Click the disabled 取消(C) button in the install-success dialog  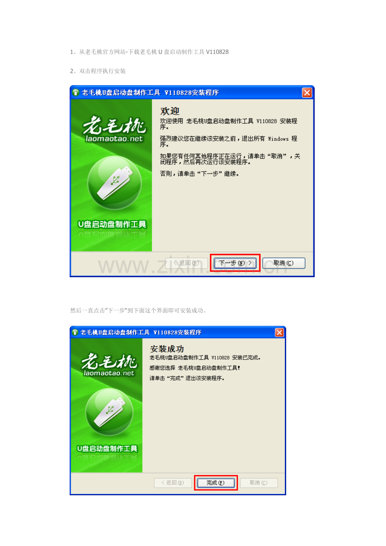pyautogui.click(x=258, y=483)
